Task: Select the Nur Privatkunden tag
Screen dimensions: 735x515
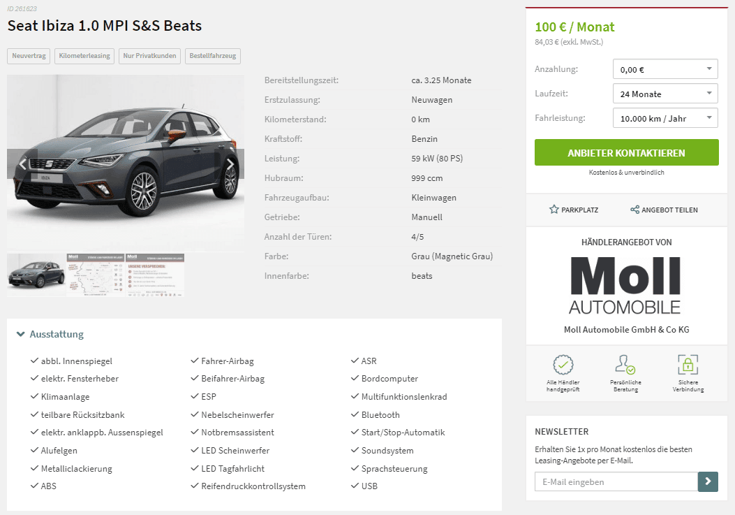Action: (x=149, y=56)
